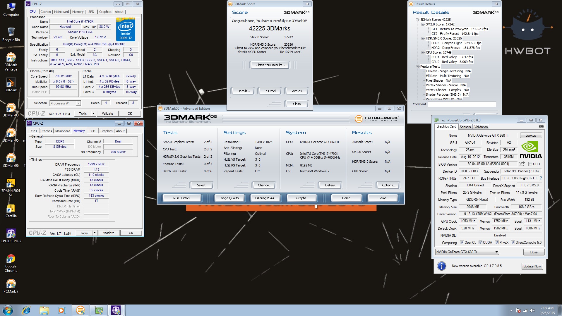Collapse the HDR/SM3.0 Score tree node
Screen dimensions: 562x316
[x=423, y=38]
